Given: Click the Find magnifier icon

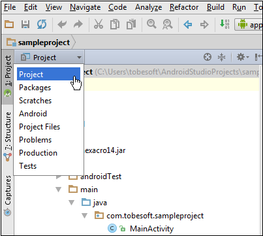Looking at the screenshot, I should click(x=151, y=24).
